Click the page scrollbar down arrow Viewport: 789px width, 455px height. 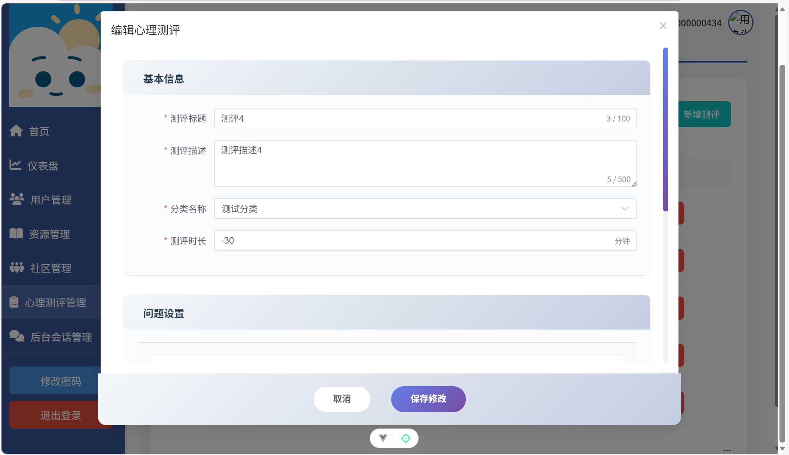pos(782,448)
